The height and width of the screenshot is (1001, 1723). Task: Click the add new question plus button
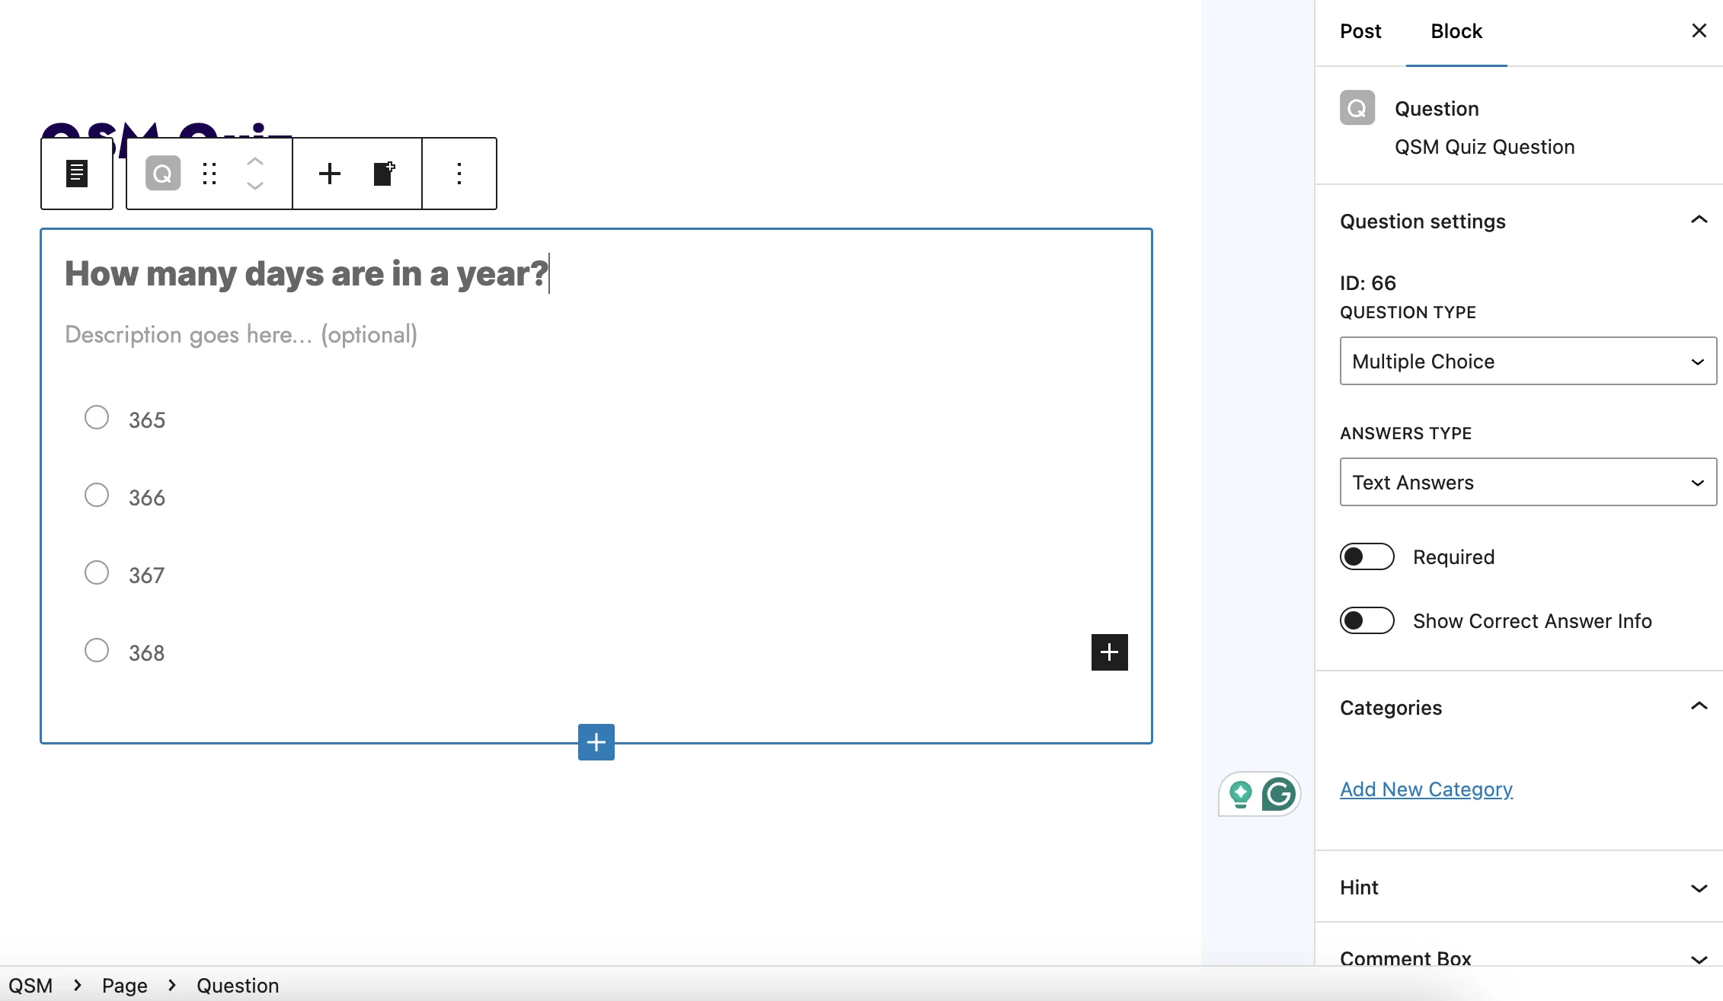(x=596, y=741)
